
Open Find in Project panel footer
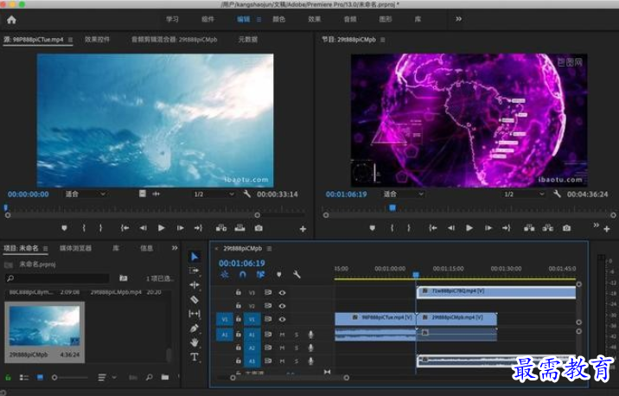[x=150, y=377]
